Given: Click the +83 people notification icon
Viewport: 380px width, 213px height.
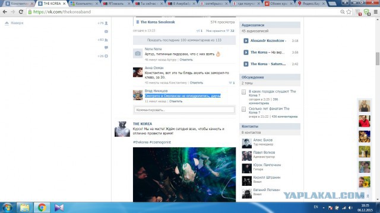Looking at the screenshot, I should pyautogui.click(x=106, y=40).
